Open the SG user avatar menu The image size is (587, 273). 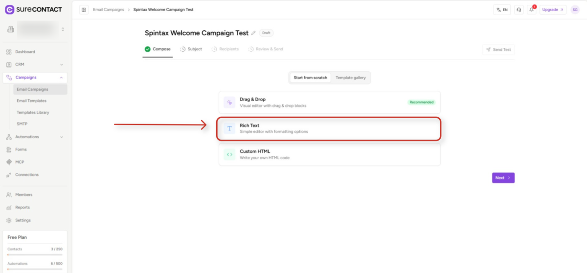pyautogui.click(x=575, y=10)
